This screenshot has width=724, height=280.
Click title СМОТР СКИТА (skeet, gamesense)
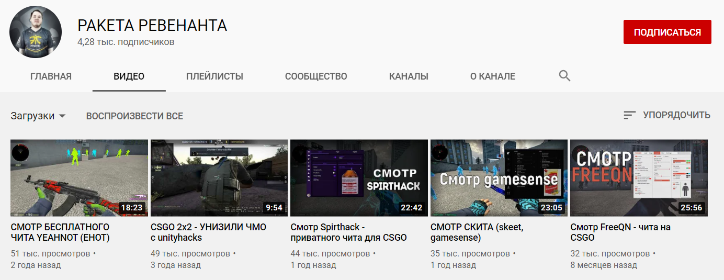click(x=477, y=232)
